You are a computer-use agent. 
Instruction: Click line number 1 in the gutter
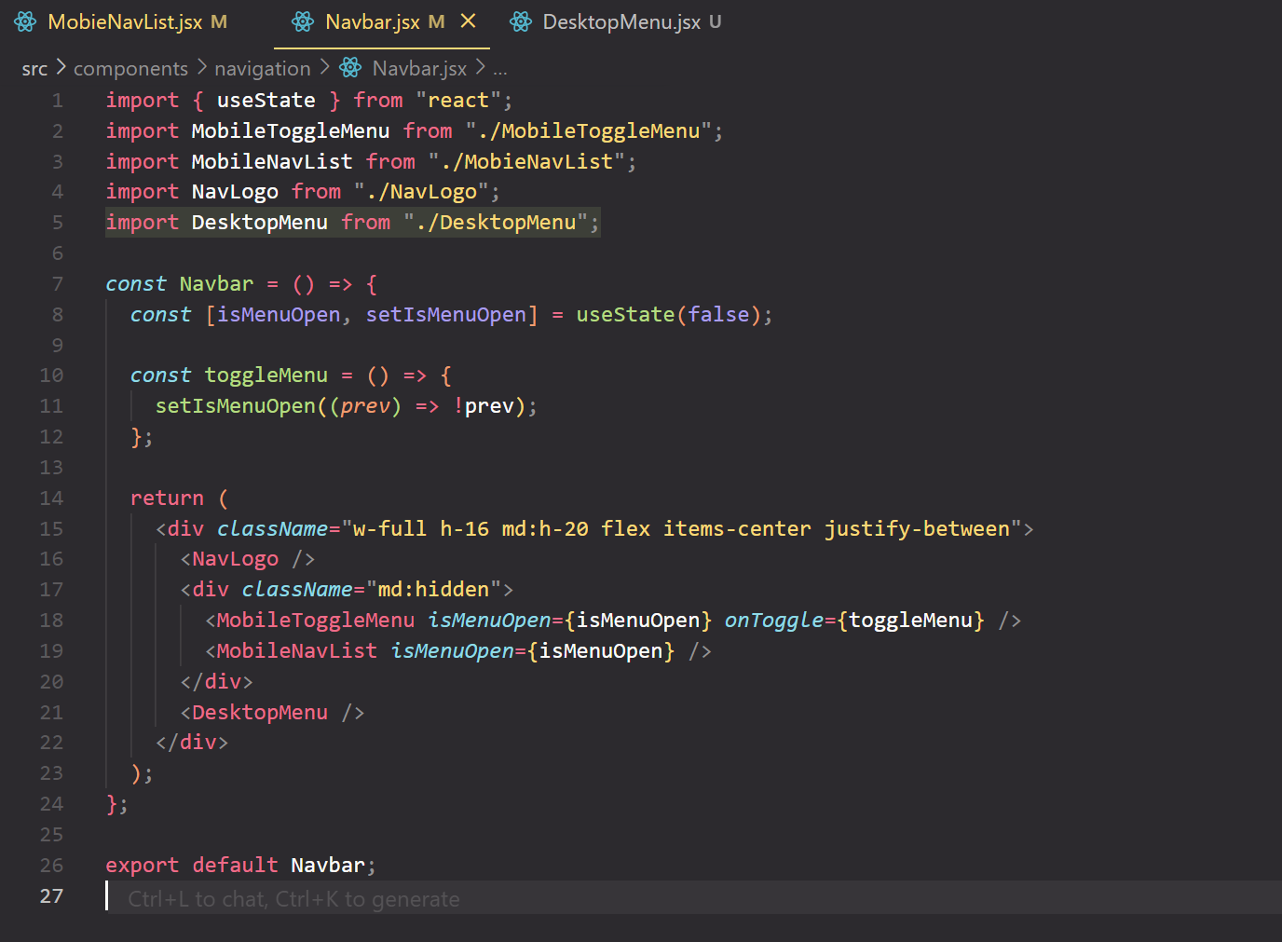click(x=58, y=101)
